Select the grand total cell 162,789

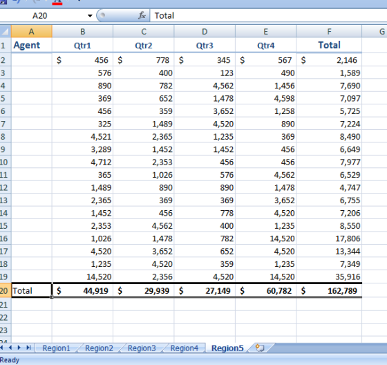click(x=329, y=290)
